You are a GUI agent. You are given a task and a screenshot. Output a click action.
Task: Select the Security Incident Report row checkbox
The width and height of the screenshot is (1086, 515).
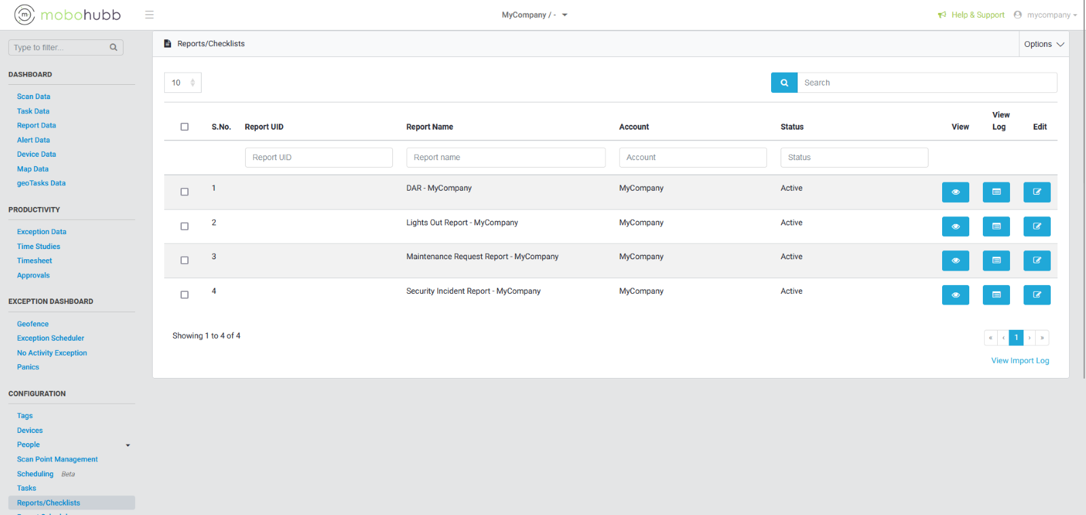click(185, 295)
